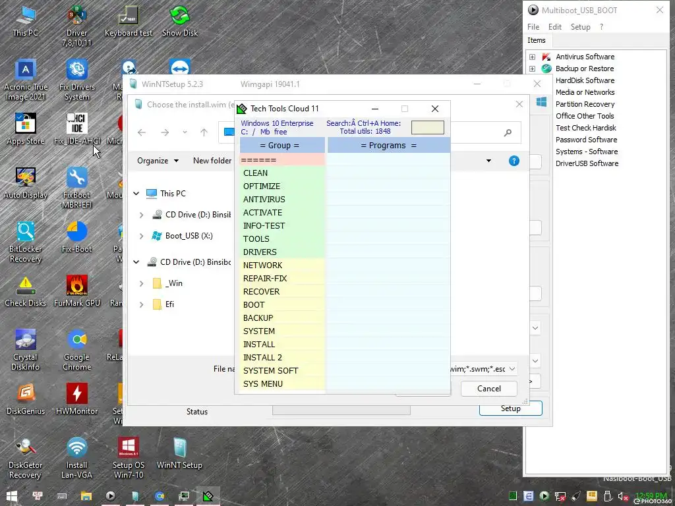
Task: Open Setup menu in Multiboot_USB_BOOT
Action: [580, 26]
